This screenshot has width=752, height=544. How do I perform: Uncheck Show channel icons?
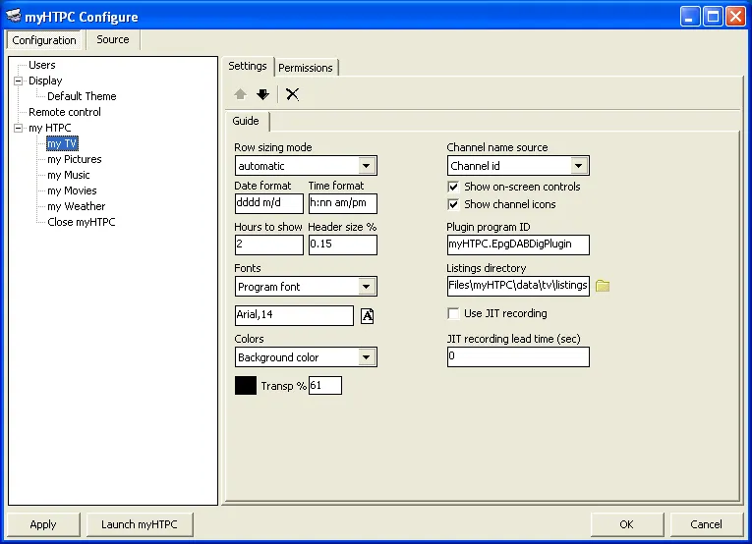(x=453, y=204)
